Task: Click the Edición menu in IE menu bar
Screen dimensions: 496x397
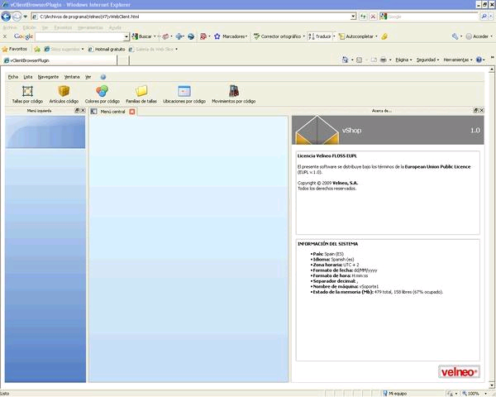Action: pos(29,27)
